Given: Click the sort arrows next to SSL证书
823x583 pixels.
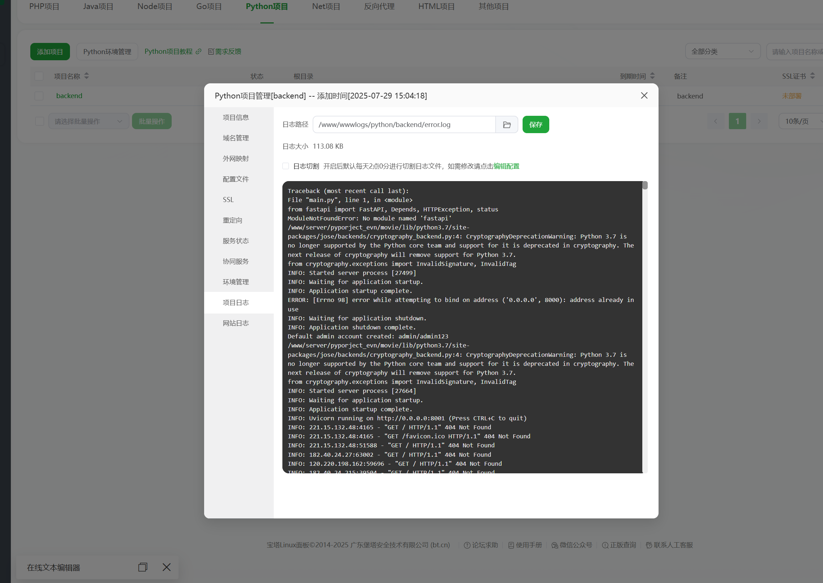Looking at the screenshot, I should [812, 76].
